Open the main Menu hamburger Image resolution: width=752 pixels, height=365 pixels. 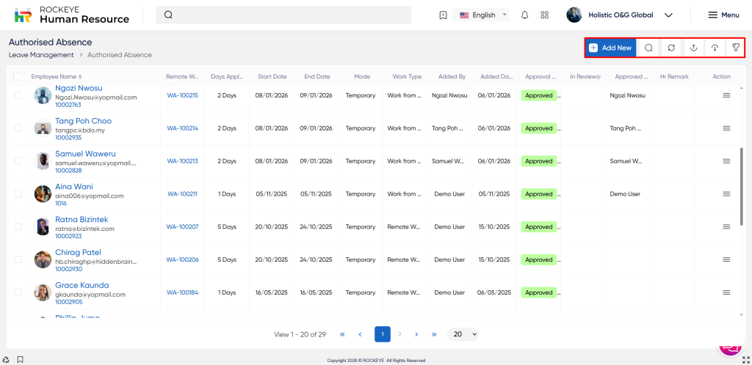pyautogui.click(x=723, y=15)
